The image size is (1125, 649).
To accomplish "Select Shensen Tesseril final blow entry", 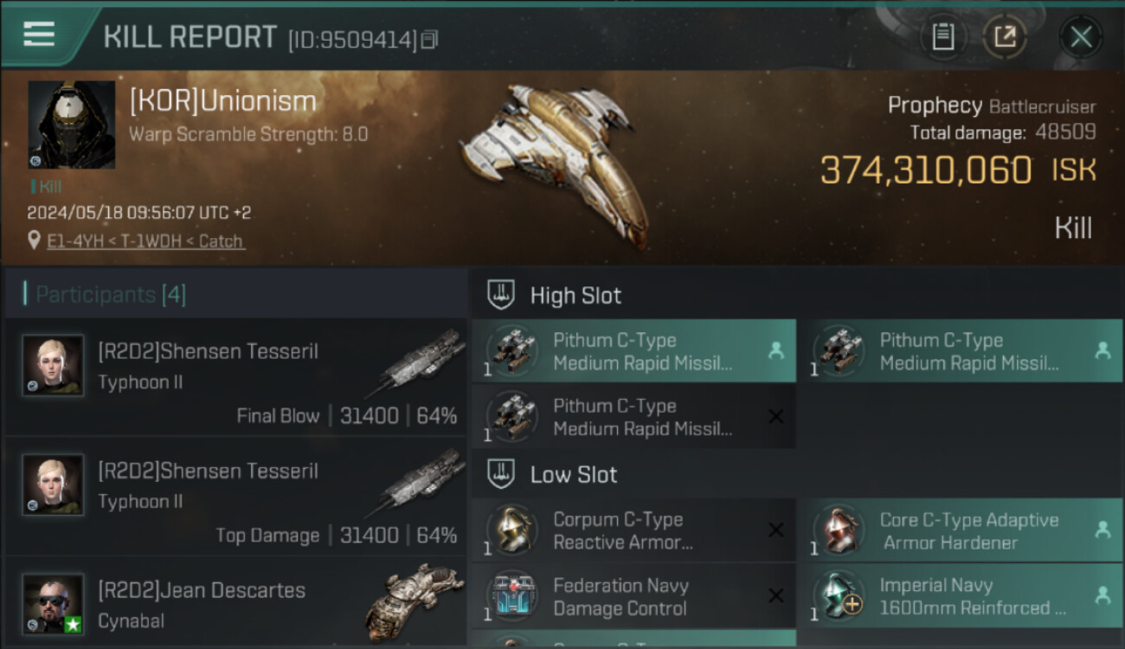I will [235, 377].
